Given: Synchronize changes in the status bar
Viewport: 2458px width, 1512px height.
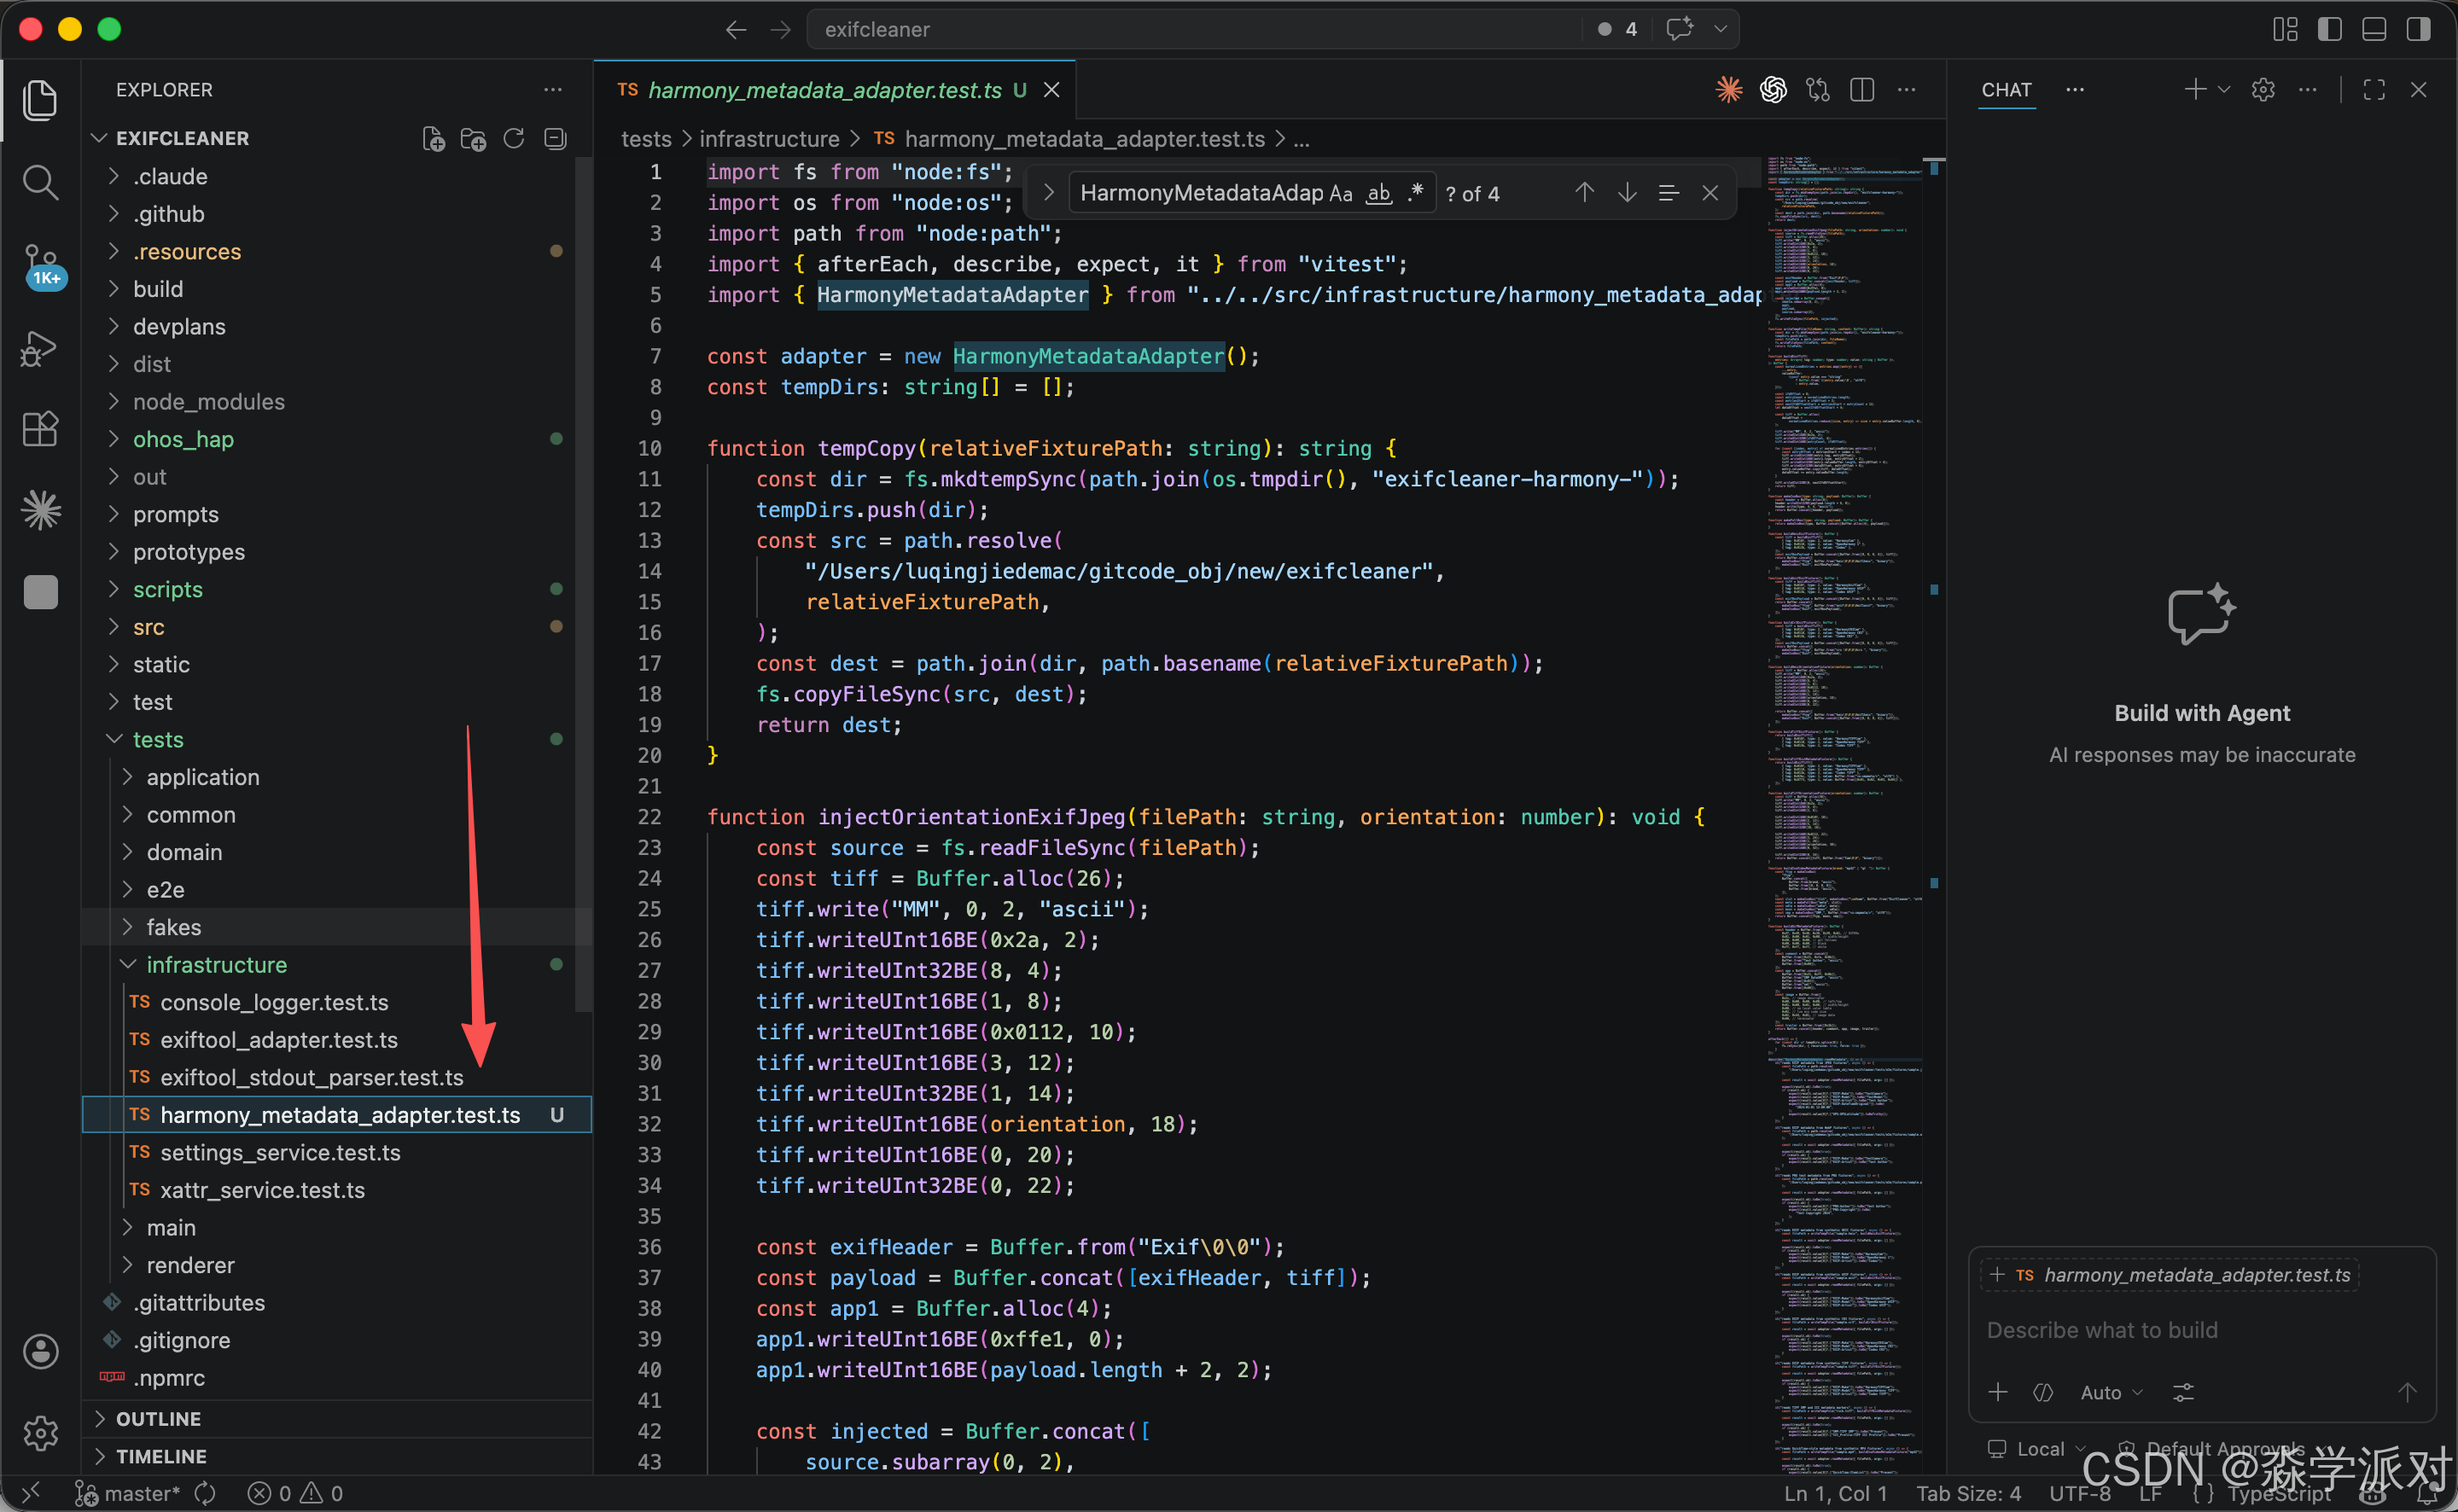Looking at the screenshot, I should tap(205, 1493).
